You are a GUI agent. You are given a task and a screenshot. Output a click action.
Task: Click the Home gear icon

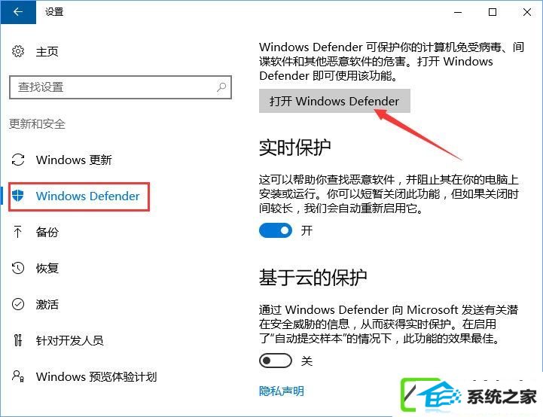(x=17, y=51)
